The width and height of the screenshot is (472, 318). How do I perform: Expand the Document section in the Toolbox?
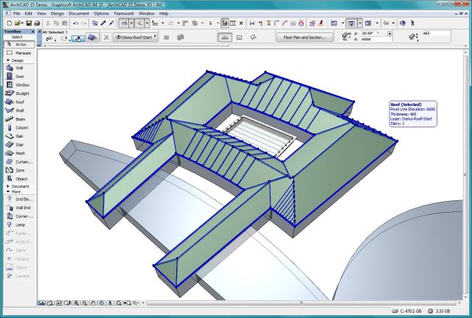8,186
